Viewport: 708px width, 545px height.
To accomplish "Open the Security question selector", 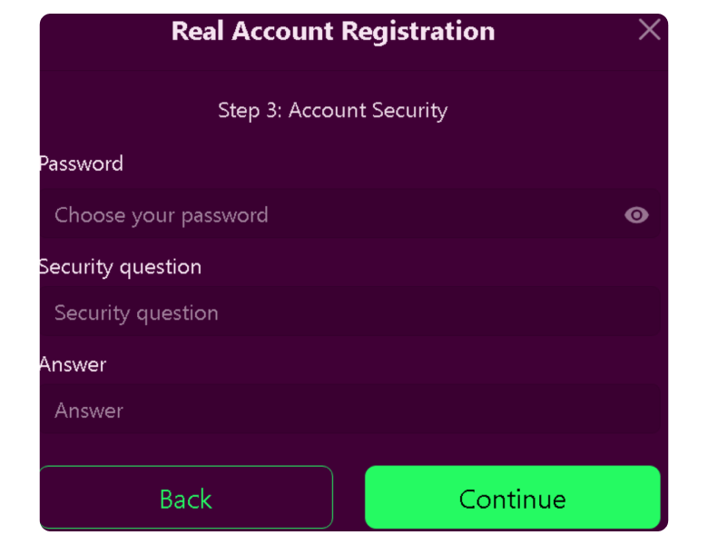I will pos(345,313).
